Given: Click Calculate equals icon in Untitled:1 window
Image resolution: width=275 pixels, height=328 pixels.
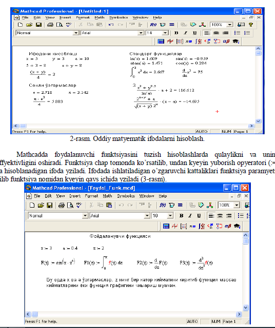Looking at the screenshot, I should point(172,25).
